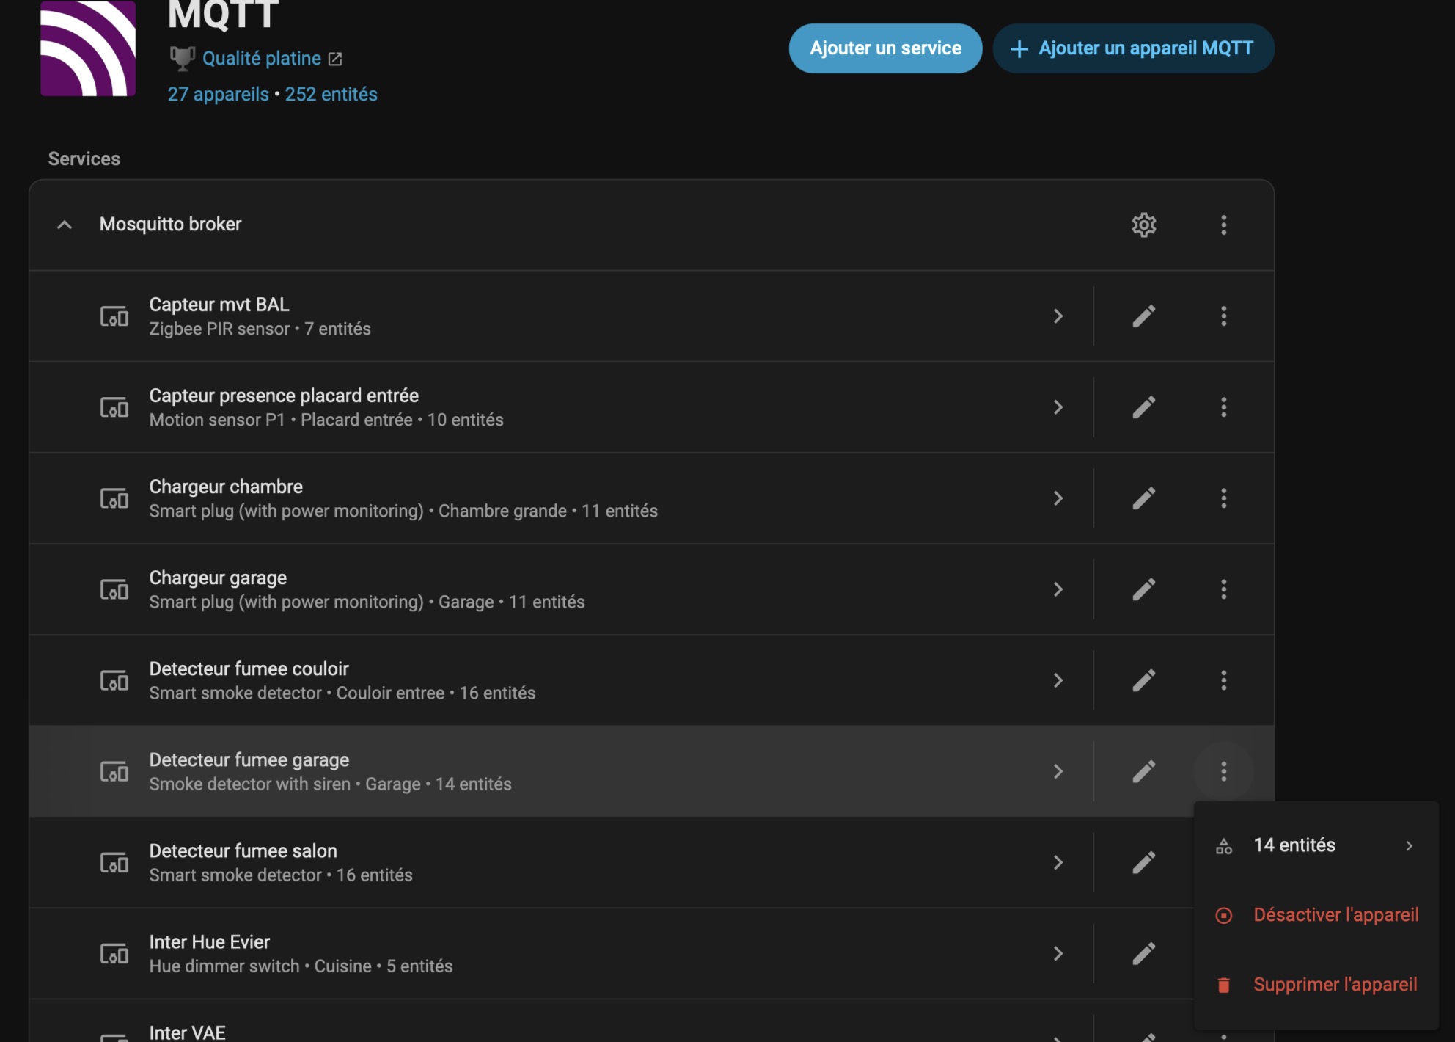Click Ajouter un service button
Viewport: 1455px width, 1042px height.
tap(885, 48)
